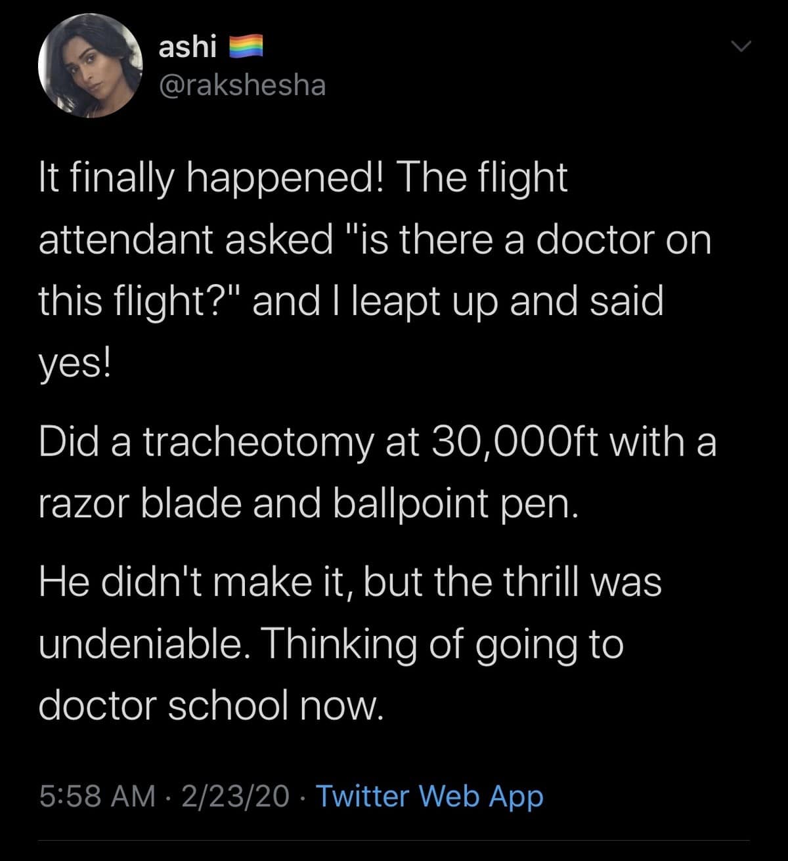Click the line "doctor school now."
The height and width of the screenshot is (861, 788).
210,705
